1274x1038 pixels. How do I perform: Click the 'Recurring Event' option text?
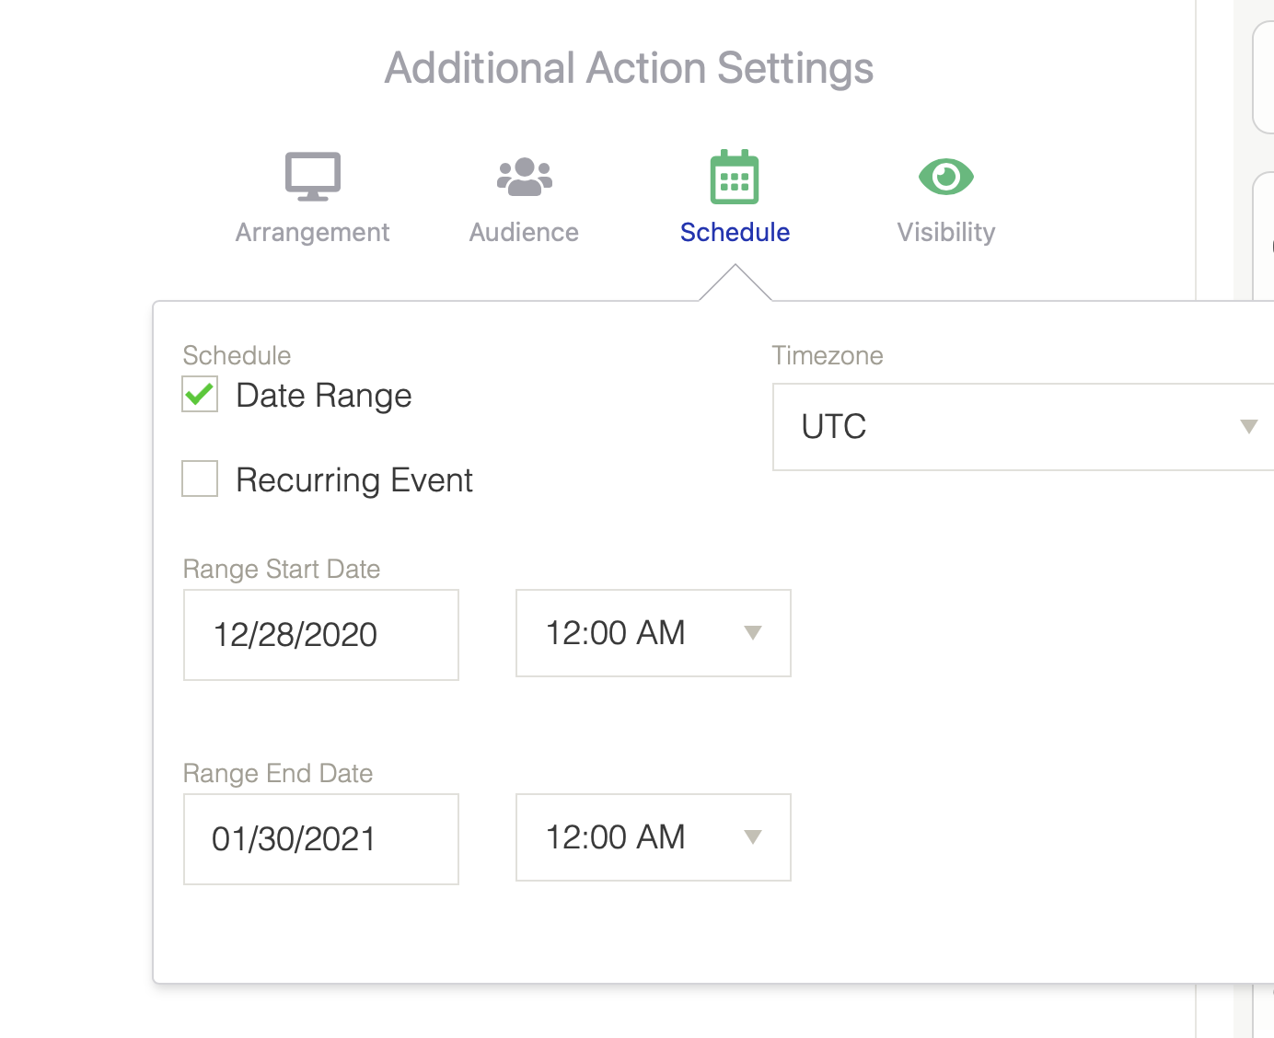(x=354, y=480)
